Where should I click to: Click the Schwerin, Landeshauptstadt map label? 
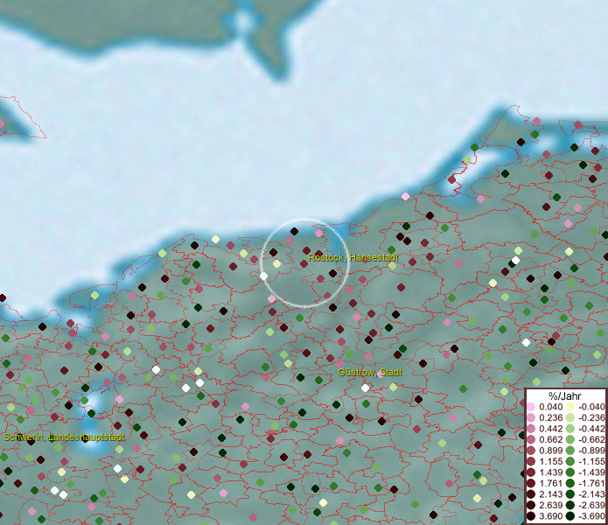coord(65,437)
